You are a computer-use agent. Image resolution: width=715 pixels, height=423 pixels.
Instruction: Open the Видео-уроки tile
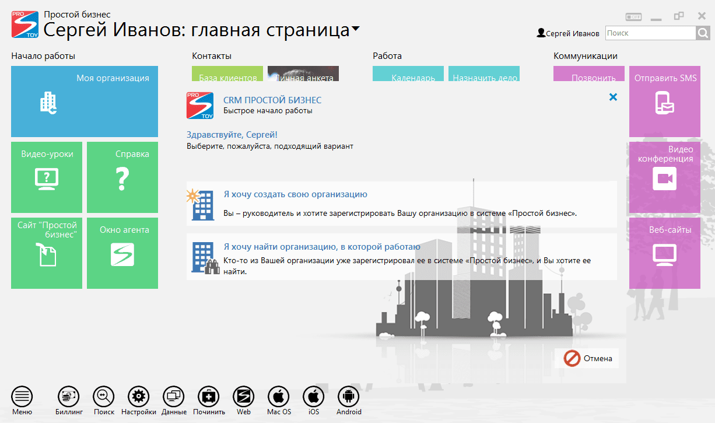[x=47, y=177]
